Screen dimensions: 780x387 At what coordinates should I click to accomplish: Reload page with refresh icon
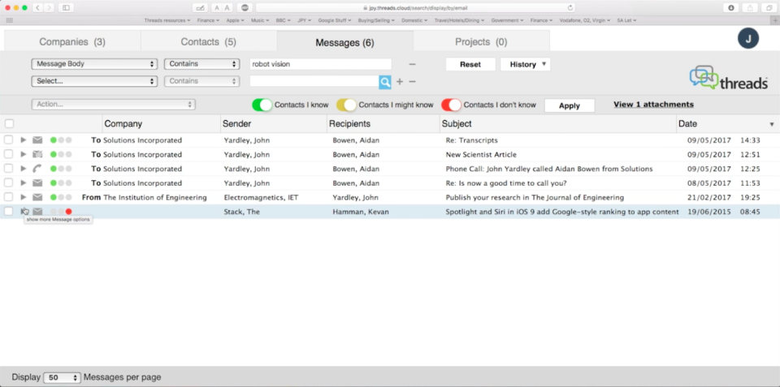[x=570, y=7]
